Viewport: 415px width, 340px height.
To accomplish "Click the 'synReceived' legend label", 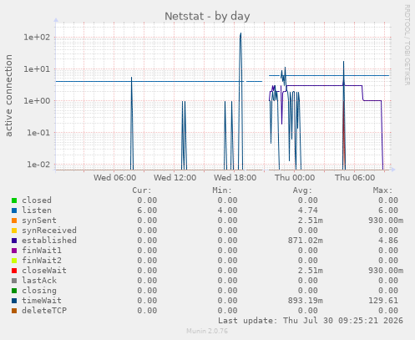I will [49, 231].
